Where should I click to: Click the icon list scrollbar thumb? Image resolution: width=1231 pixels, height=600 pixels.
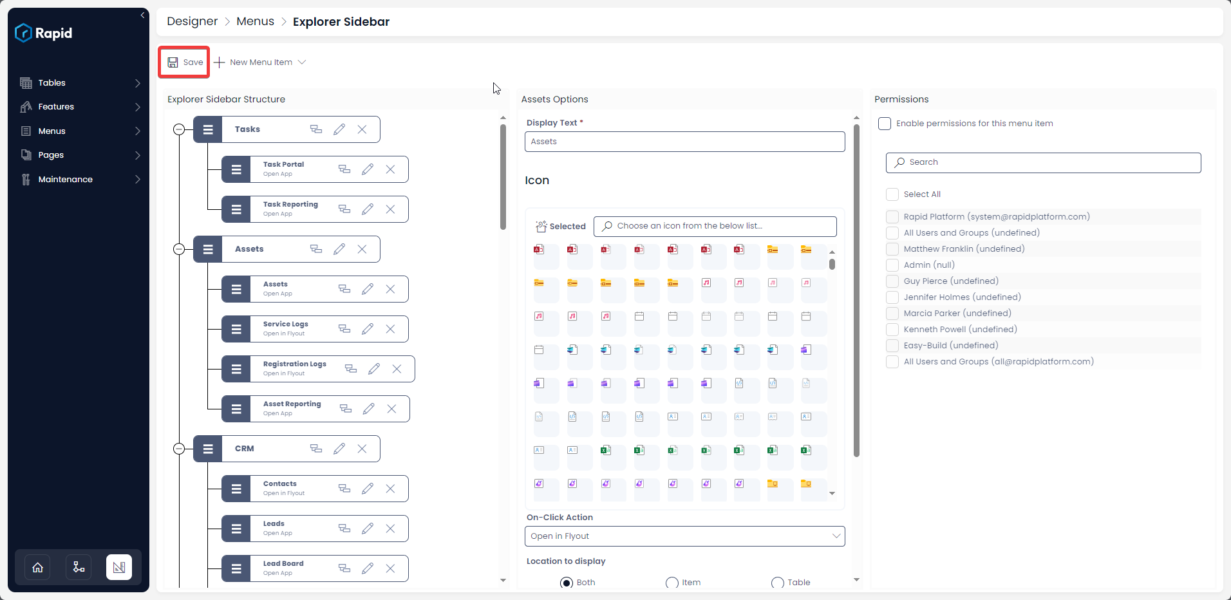[832, 264]
